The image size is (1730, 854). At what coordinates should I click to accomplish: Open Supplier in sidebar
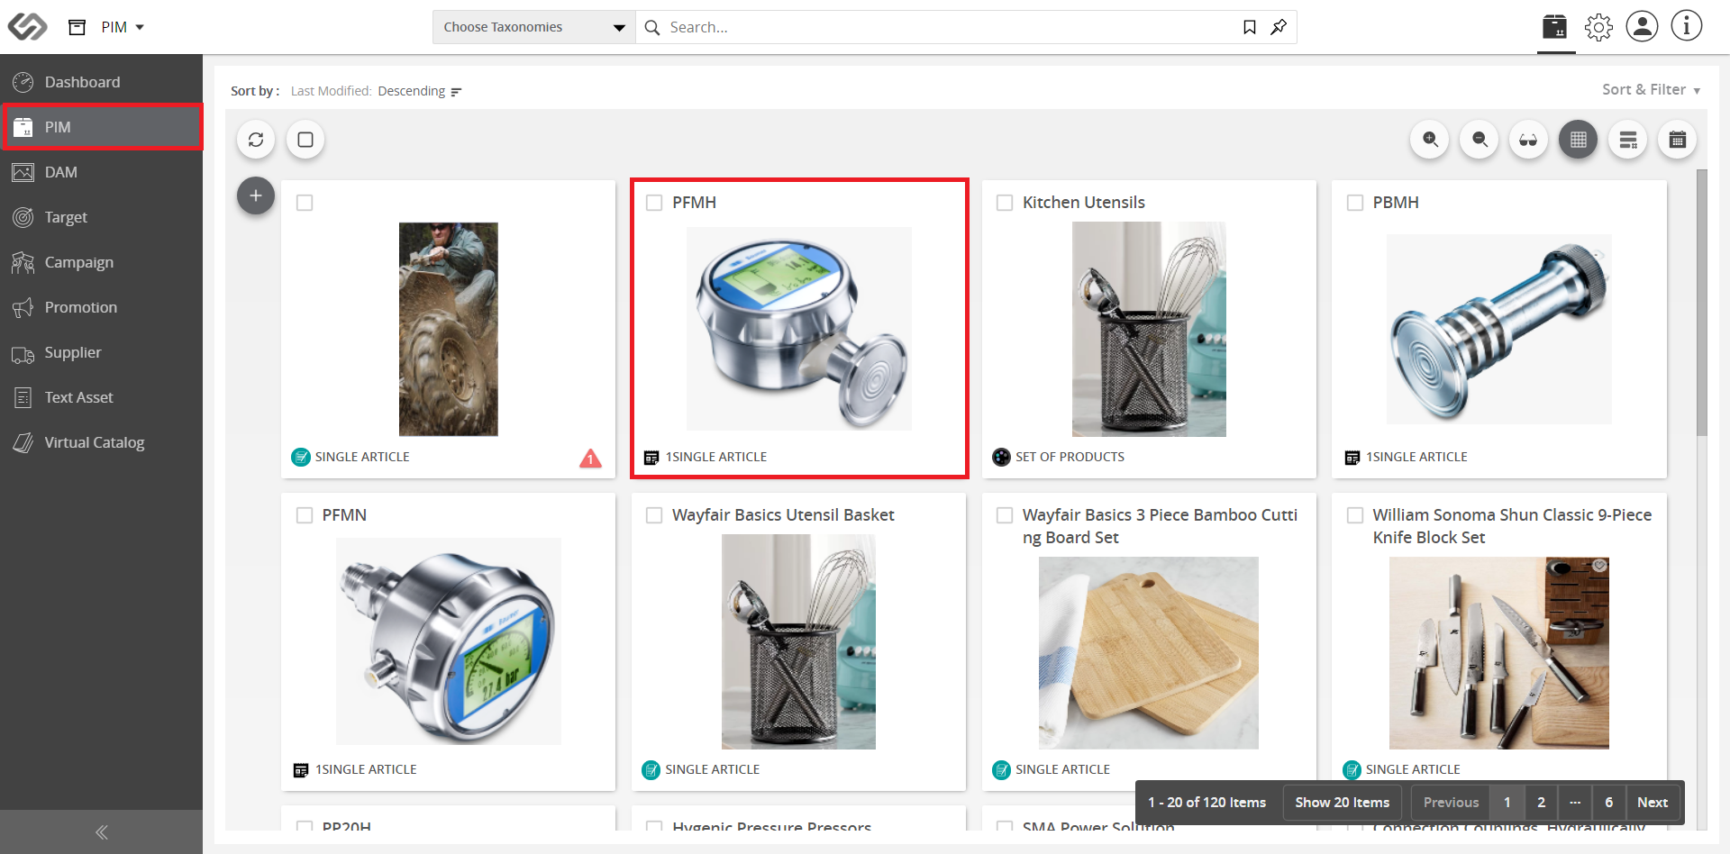101,352
